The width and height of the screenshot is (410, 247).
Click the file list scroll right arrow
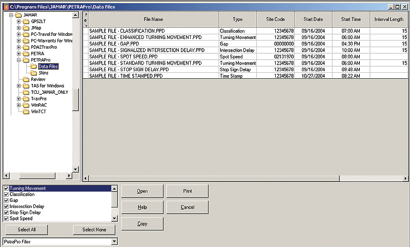point(405,178)
